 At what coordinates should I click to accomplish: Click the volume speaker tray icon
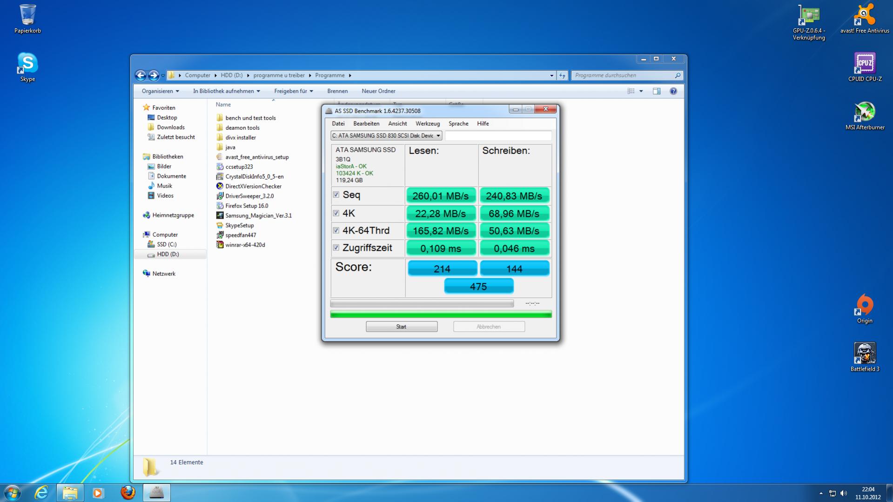click(844, 493)
